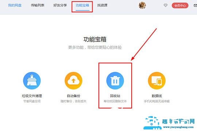Click subtitle 更多功能，带给您更贴心的体验
Screen dimensions: 197x131
click(x=95, y=47)
